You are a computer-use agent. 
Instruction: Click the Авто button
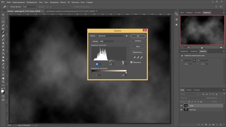click(x=138, y=47)
